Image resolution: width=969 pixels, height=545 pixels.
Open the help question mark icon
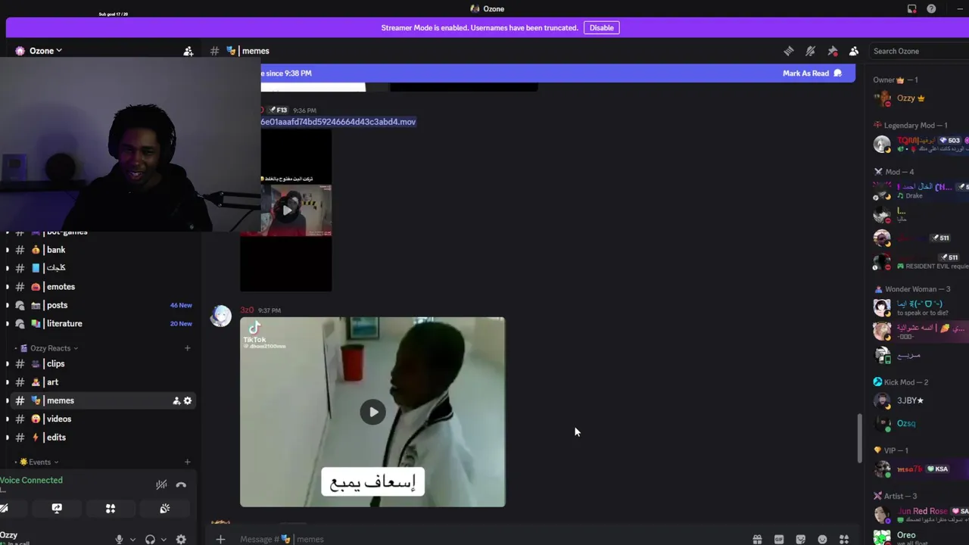click(x=931, y=8)
